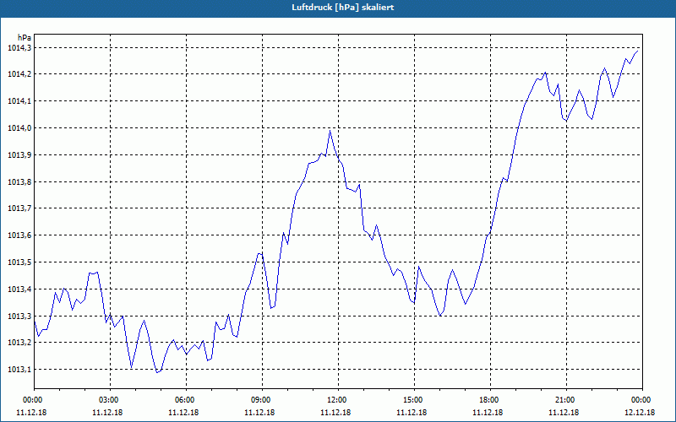
Task: Click the 03:00 time axis label
Action: coord(111,400)
